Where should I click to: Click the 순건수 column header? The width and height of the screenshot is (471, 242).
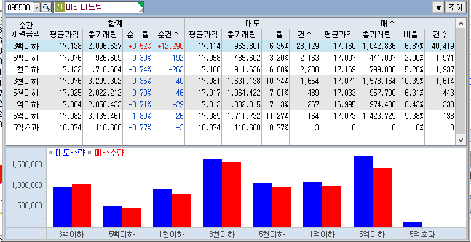168,35
